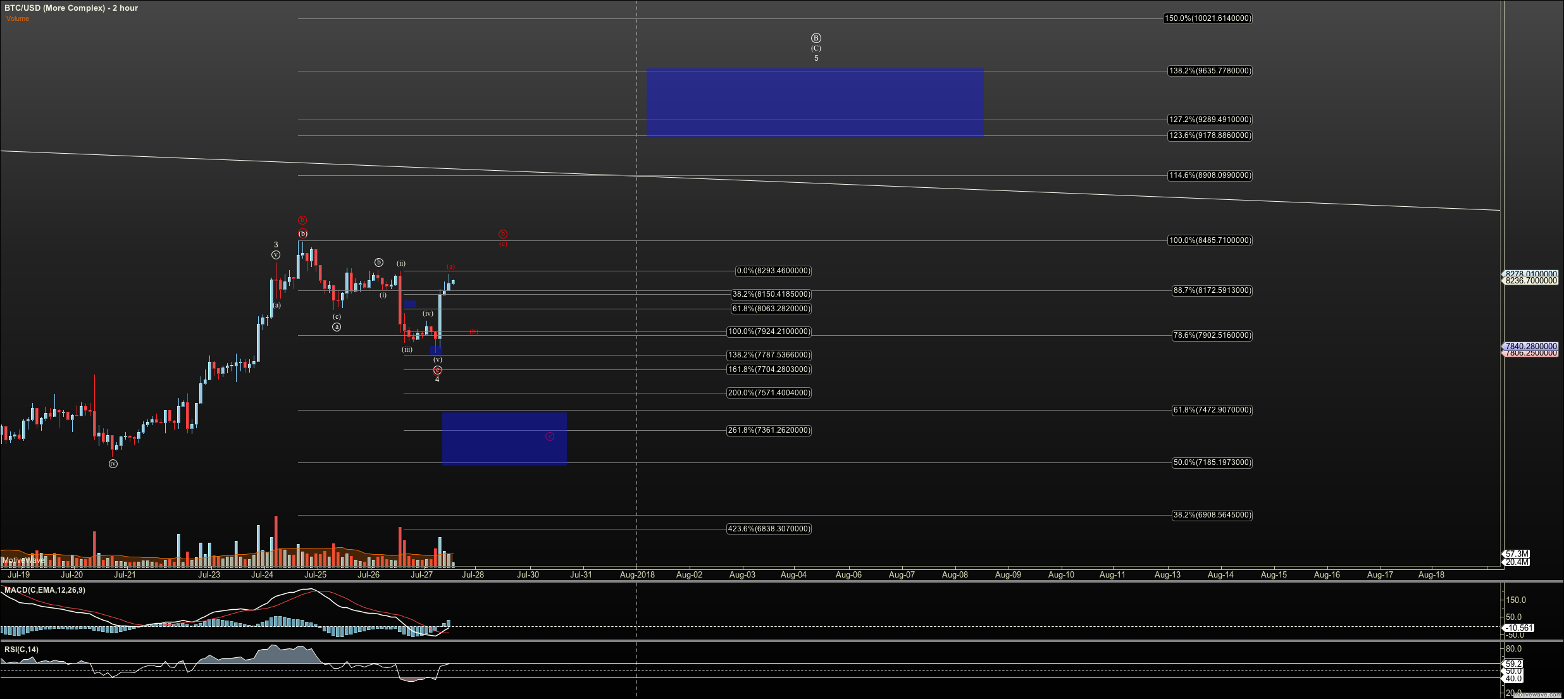Image resolution: width=1564 pixels, height=699 pixels.
Task: Select Aug-04 on the time axis
Action: [793, 575]
